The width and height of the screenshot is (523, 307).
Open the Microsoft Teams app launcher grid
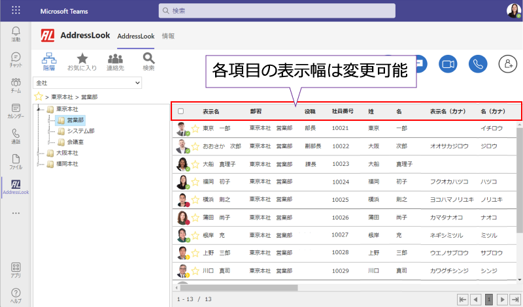pos(16,11)
